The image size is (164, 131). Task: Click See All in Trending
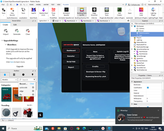tap(30, 105)
